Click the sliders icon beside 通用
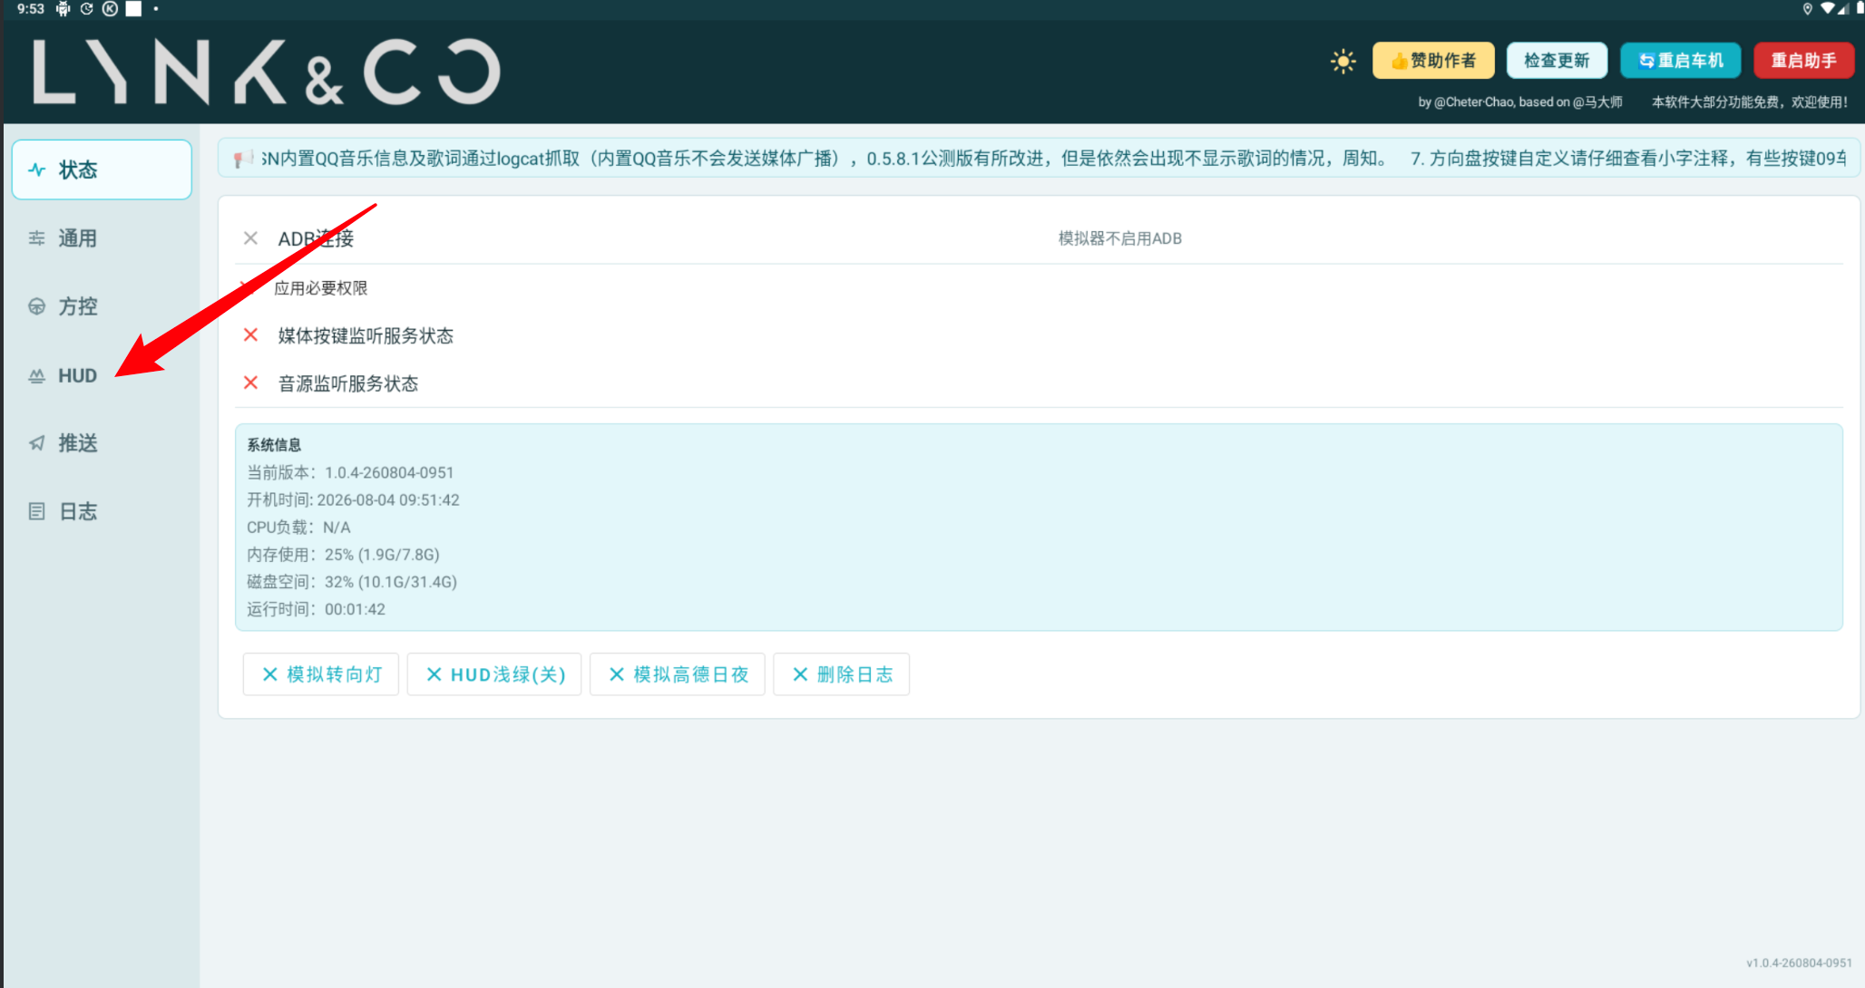 pos(36,238)
